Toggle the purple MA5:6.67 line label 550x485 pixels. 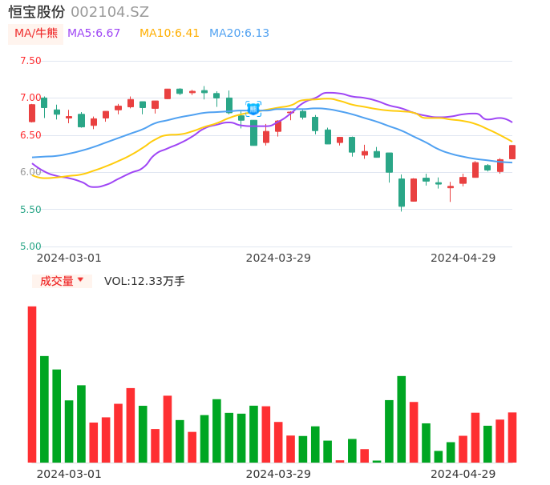94,34
